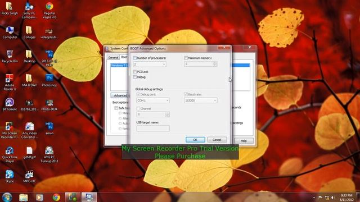Show hidden system tray icons arrow
360x202 pixels.
314,198
